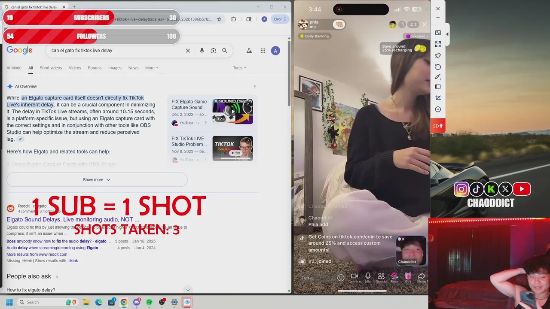Enter fullscreen from the mirror toolbar
Image resolution: width=550 pixels, height=309 pixels.
438,44
